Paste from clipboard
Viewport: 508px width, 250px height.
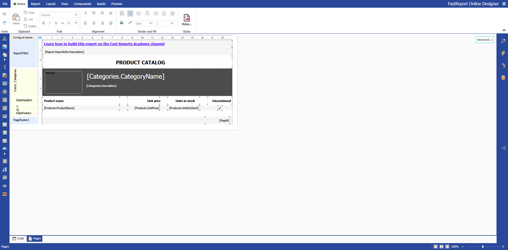click(16, 19)
